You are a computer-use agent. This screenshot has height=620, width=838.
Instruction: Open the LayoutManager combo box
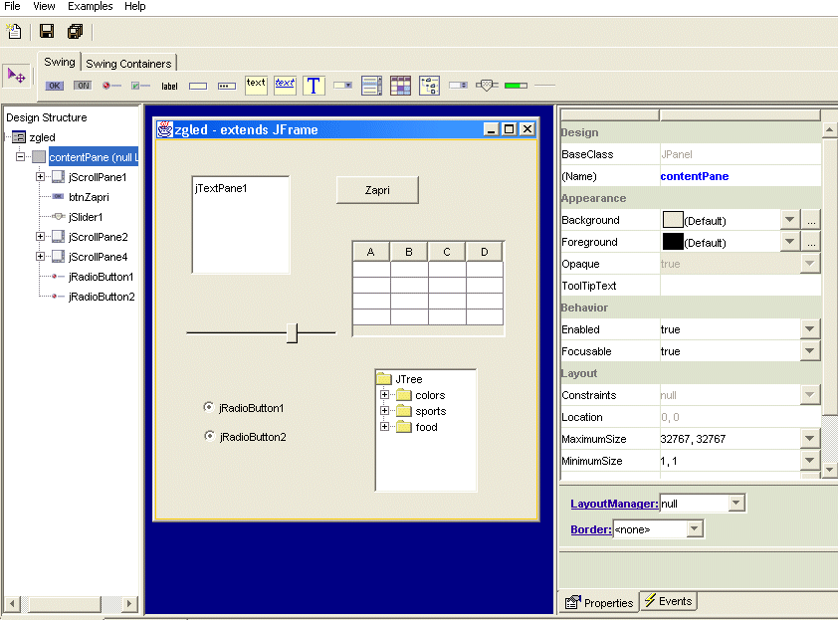click(736, 503)
